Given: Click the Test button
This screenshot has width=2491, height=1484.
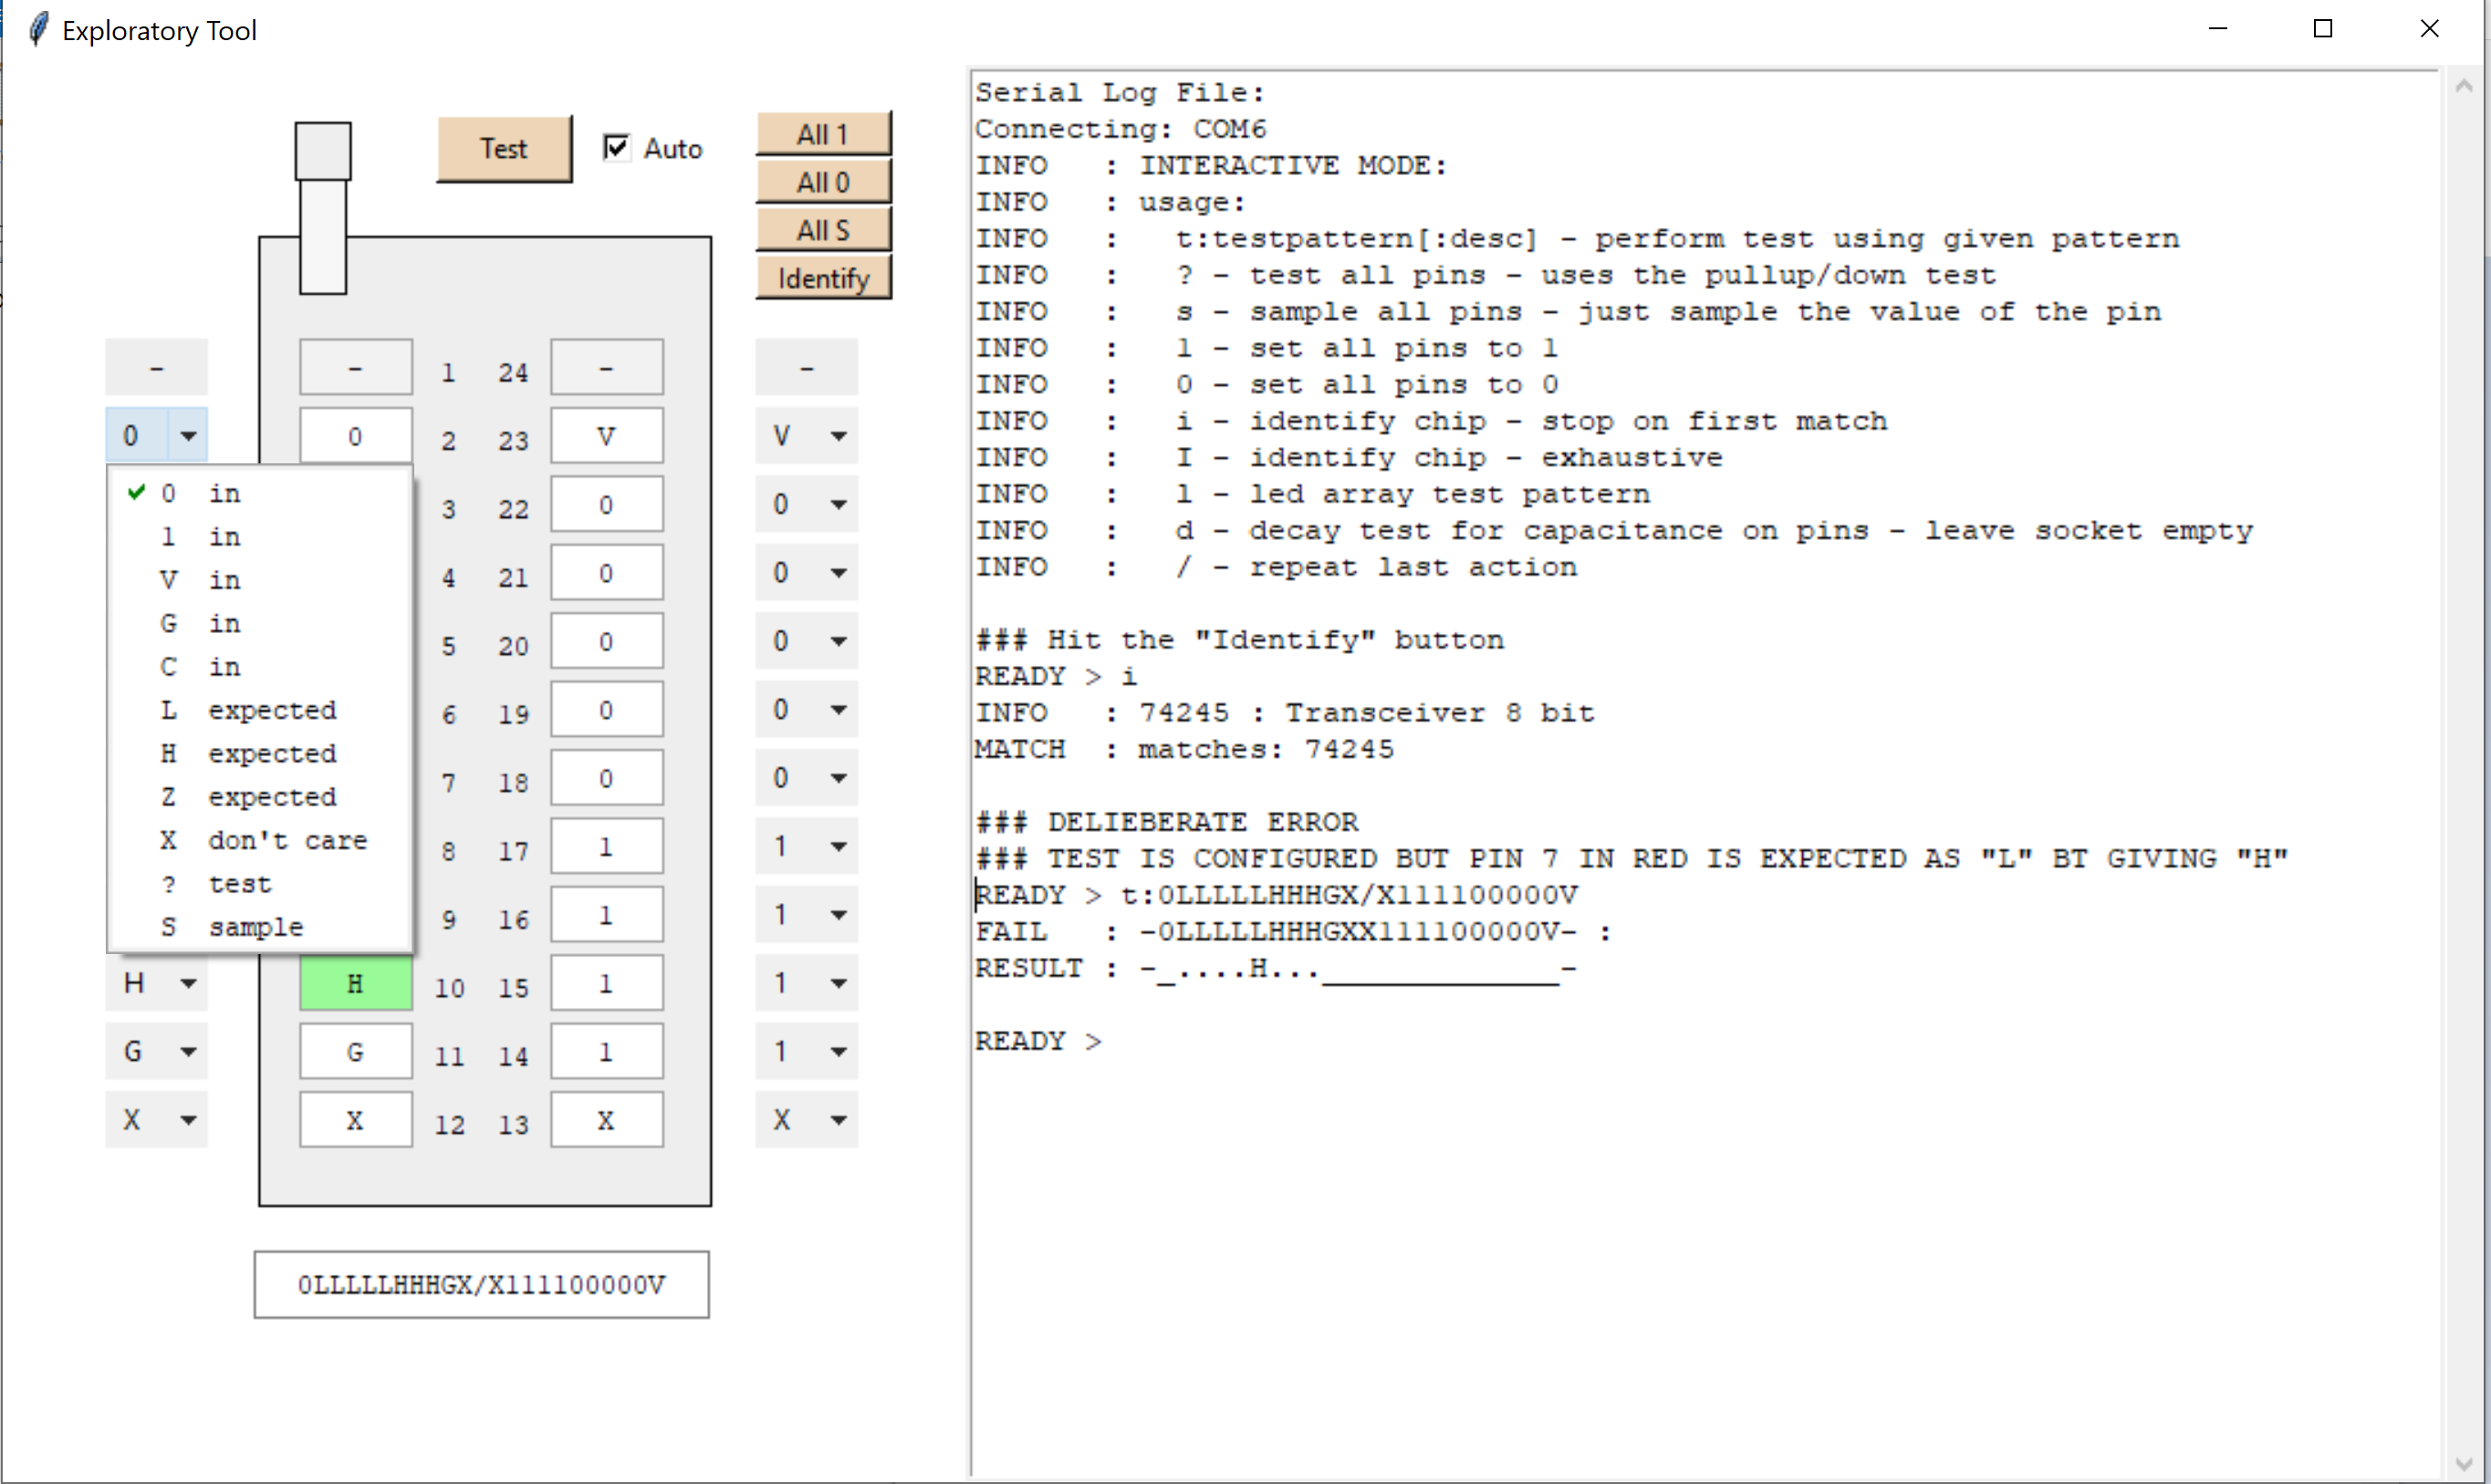Looking at the screenshot, I should coord(505,149).
